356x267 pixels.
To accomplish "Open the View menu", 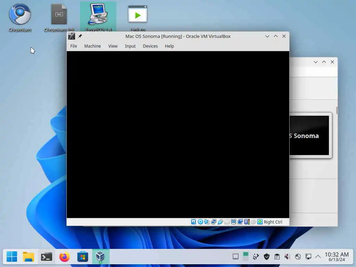I will click(113, 46).
